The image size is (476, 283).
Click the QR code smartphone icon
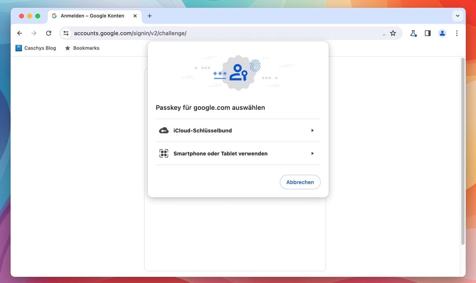point(164,153)
